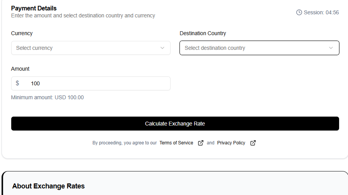Select the About Exchange Rates heading

pyautogui.click(x=48, y=186)
